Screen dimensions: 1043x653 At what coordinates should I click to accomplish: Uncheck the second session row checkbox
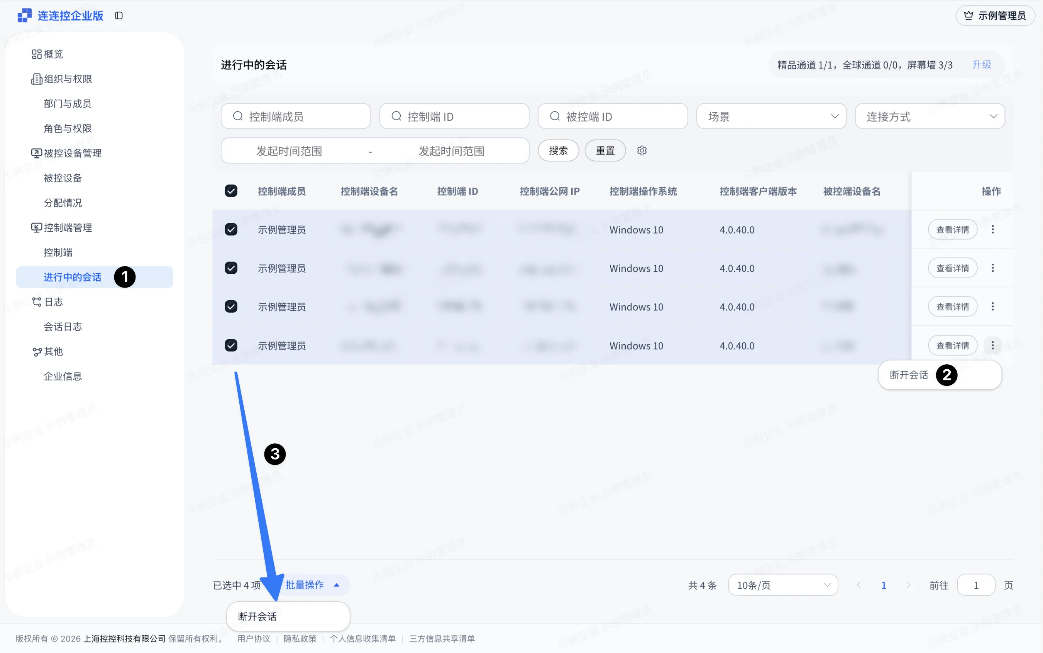point(231,268)
